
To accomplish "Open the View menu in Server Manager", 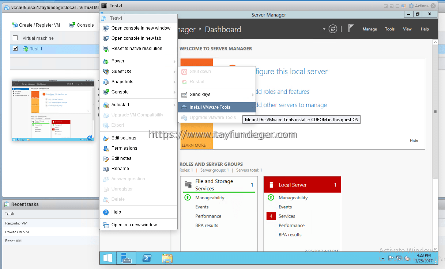I will [x=407, y=29].
